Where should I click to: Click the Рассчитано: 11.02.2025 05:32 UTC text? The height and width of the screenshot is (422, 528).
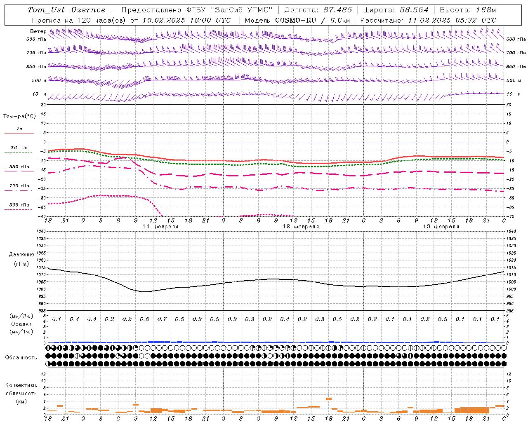pos(428,20)
